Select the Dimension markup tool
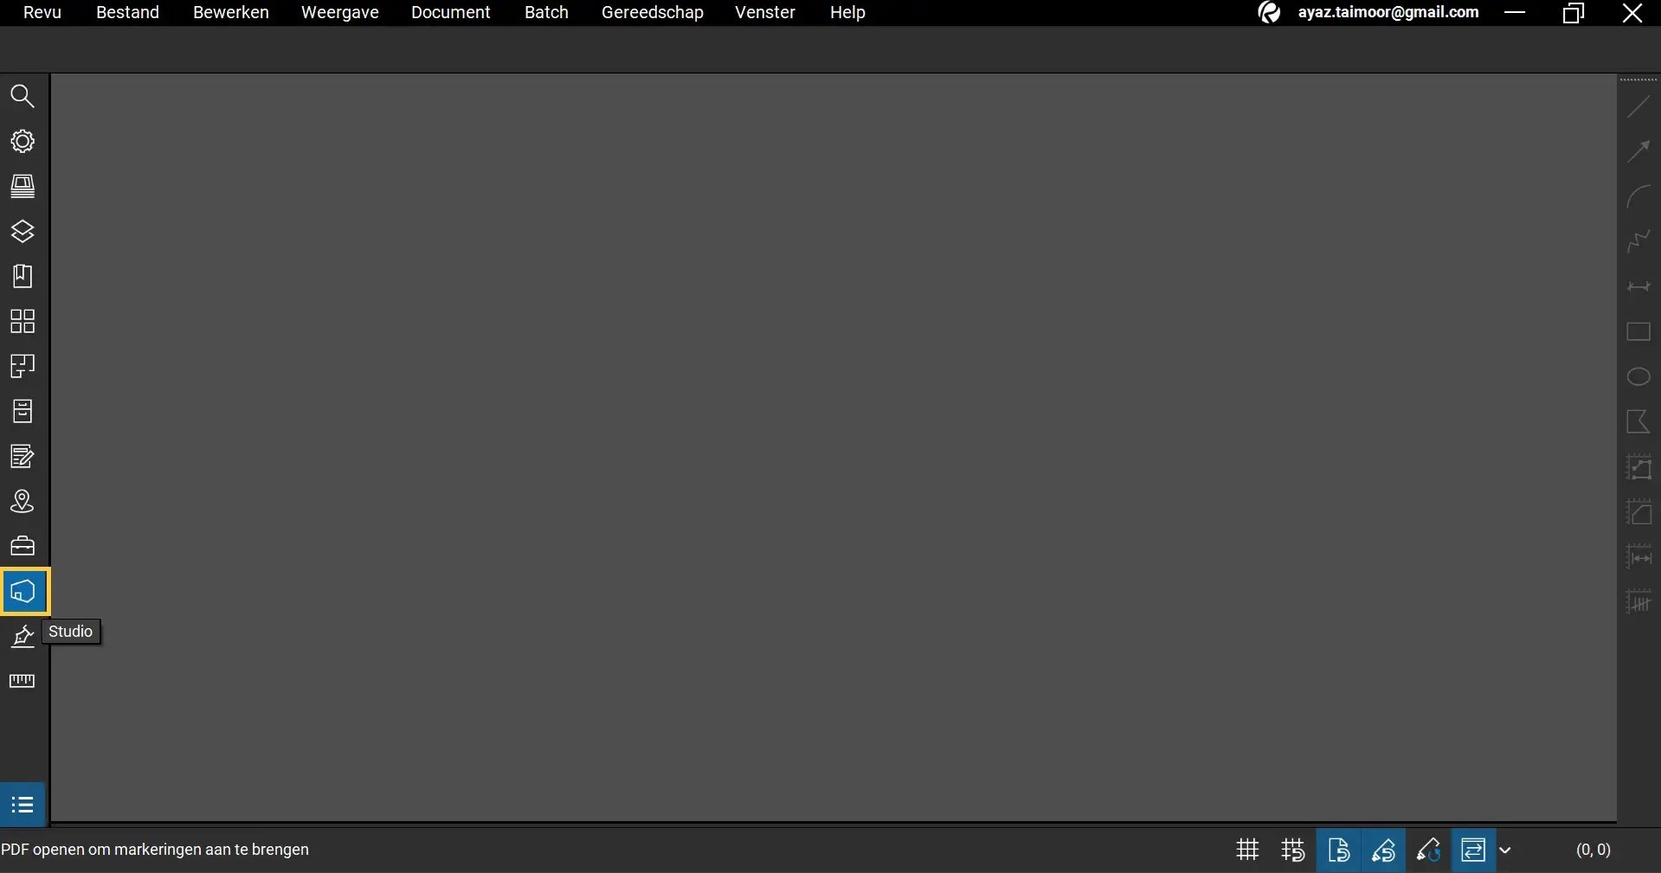This screenshot has width=1661, height=873. 1638,287
